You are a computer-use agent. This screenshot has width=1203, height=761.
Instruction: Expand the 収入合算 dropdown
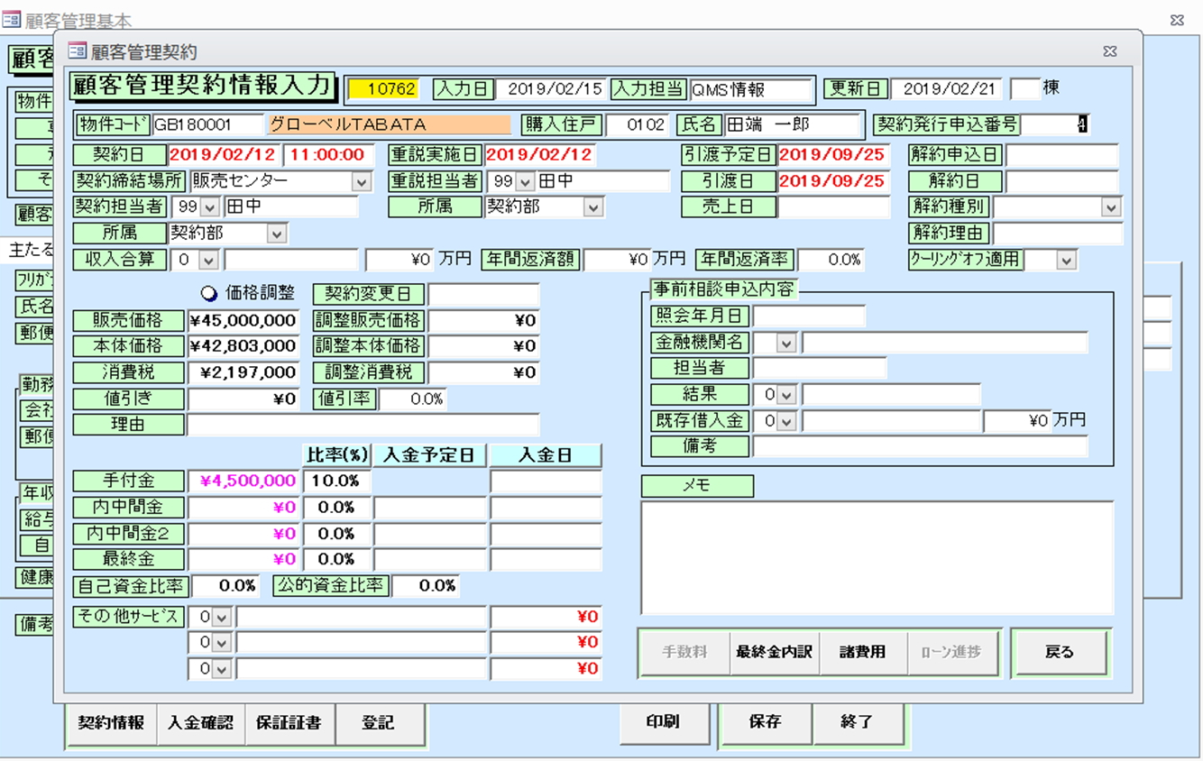[x=209, y=260]
